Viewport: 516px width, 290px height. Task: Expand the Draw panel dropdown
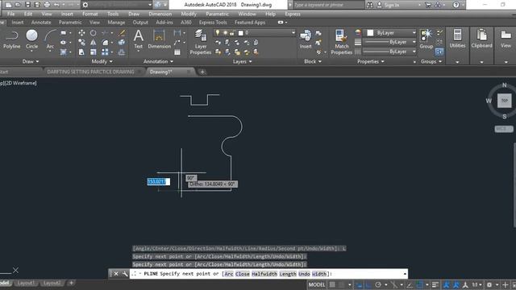[31, 61]
